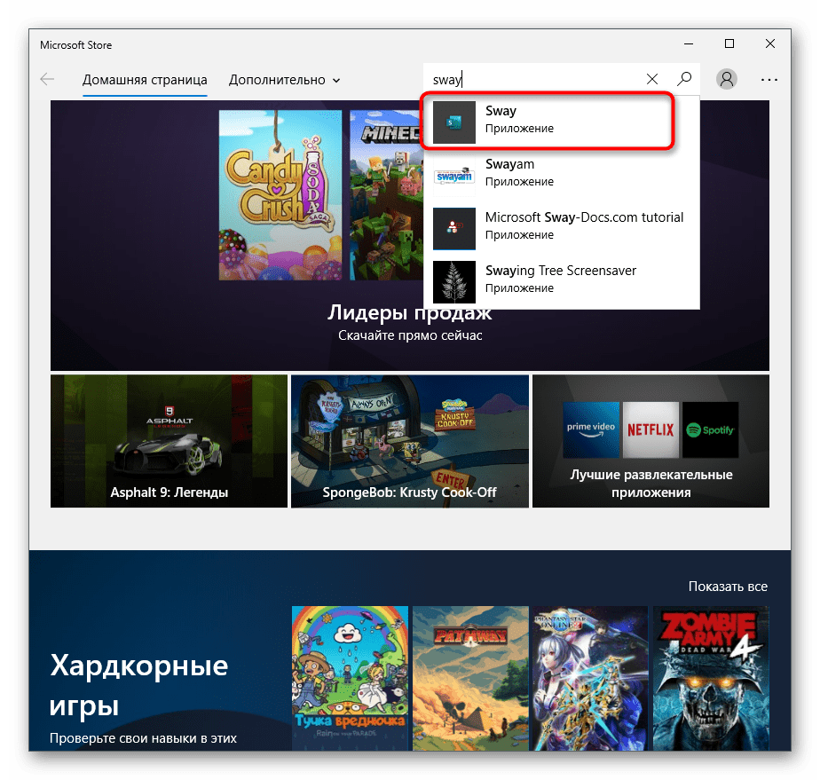This screenshot has width=820, height=780.
Task: Click the magnifying glass search icon
Action: [684, 80]
